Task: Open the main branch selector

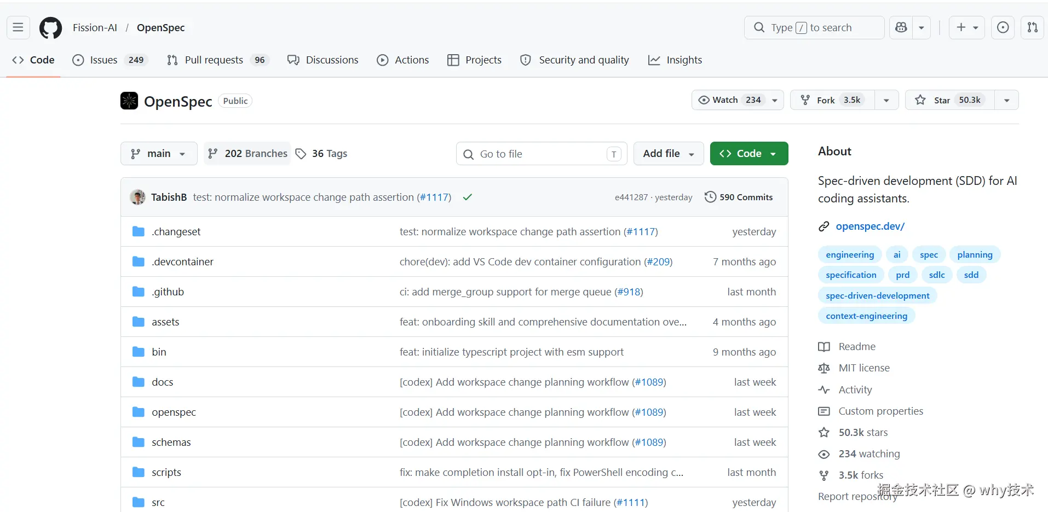Action: [159, 154]
